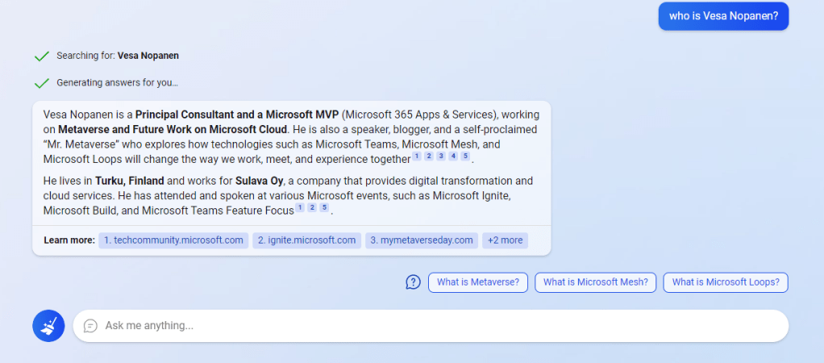Focus the 'Ask me anything...' input box

[x=435, y=326]
